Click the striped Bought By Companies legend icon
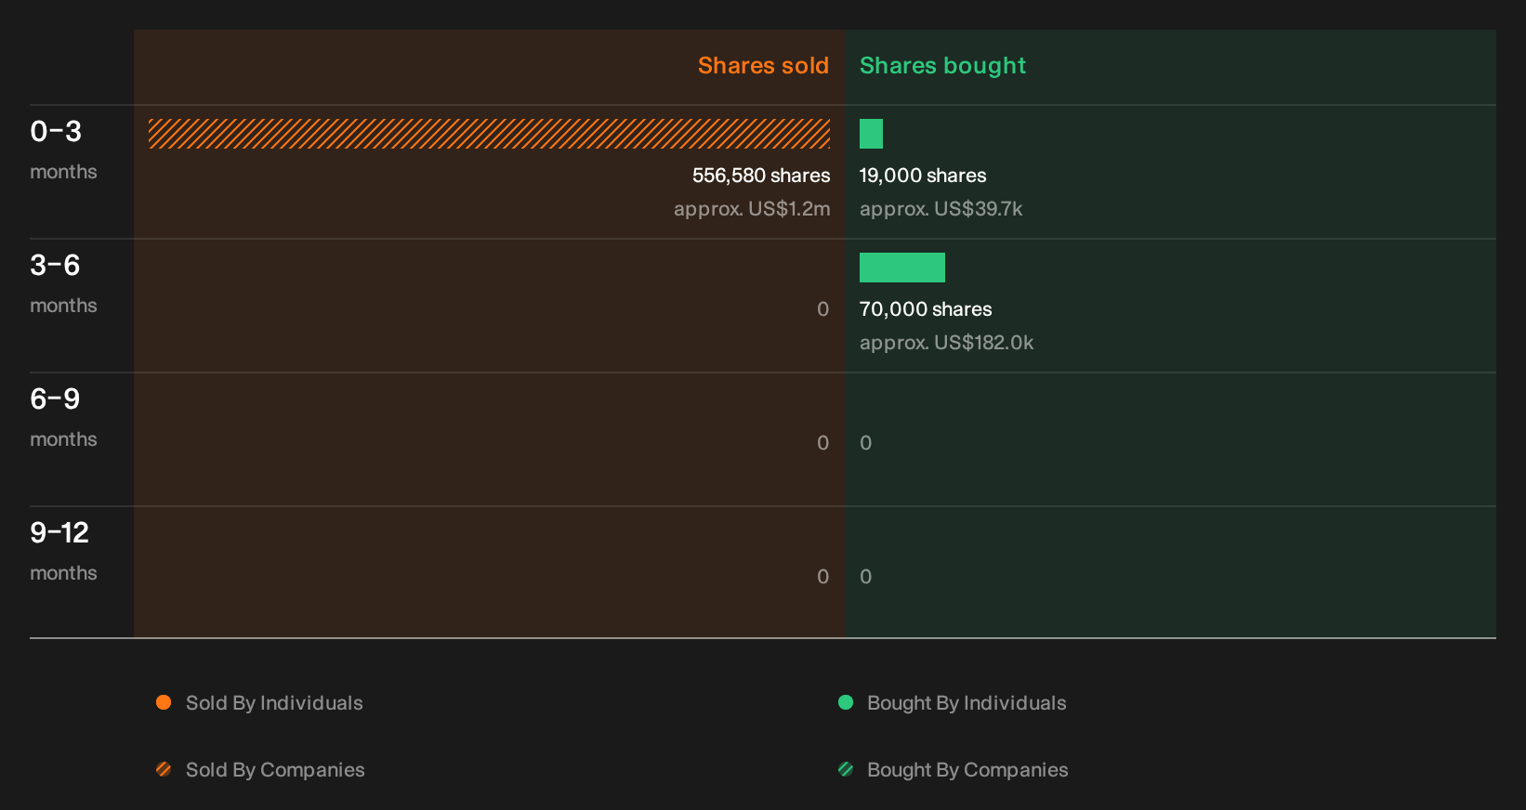This screenshot has width=1526, height=810. pyautogui.click(x=846, y=769)
